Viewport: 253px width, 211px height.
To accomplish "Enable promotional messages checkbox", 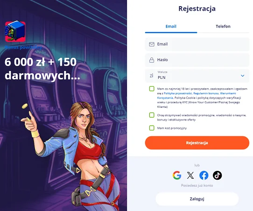I will [x=152, y=115].
